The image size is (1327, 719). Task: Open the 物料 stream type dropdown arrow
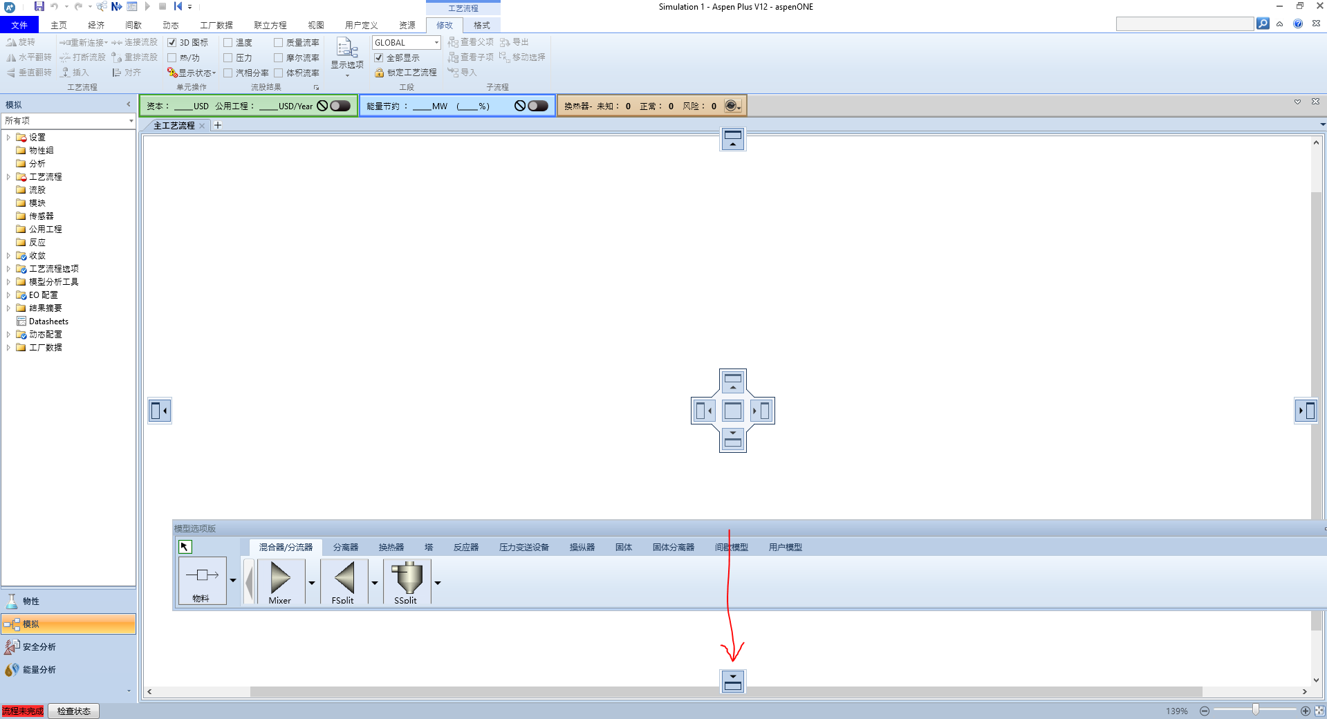click(233, 581)
